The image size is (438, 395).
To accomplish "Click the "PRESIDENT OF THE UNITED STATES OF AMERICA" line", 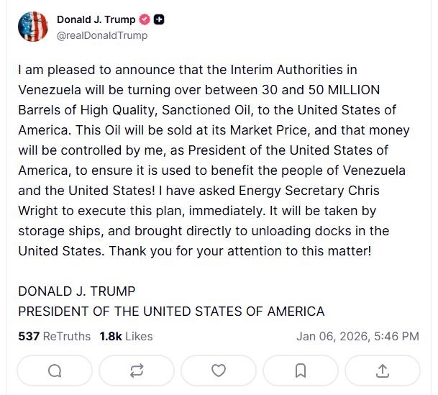I will tap(171, 312).
